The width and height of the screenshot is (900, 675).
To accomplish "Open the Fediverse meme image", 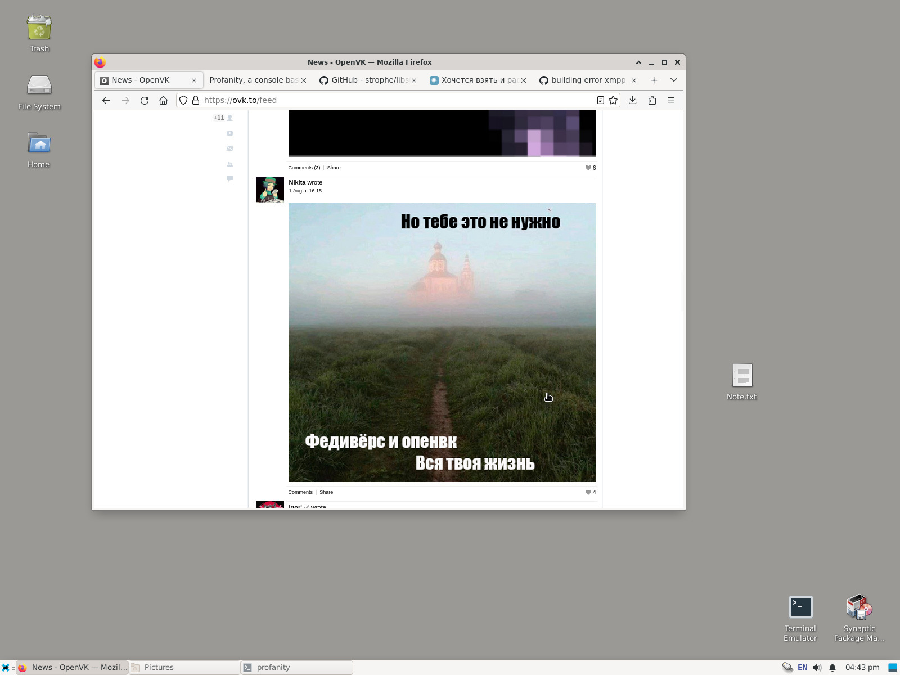I will (442, 342).
